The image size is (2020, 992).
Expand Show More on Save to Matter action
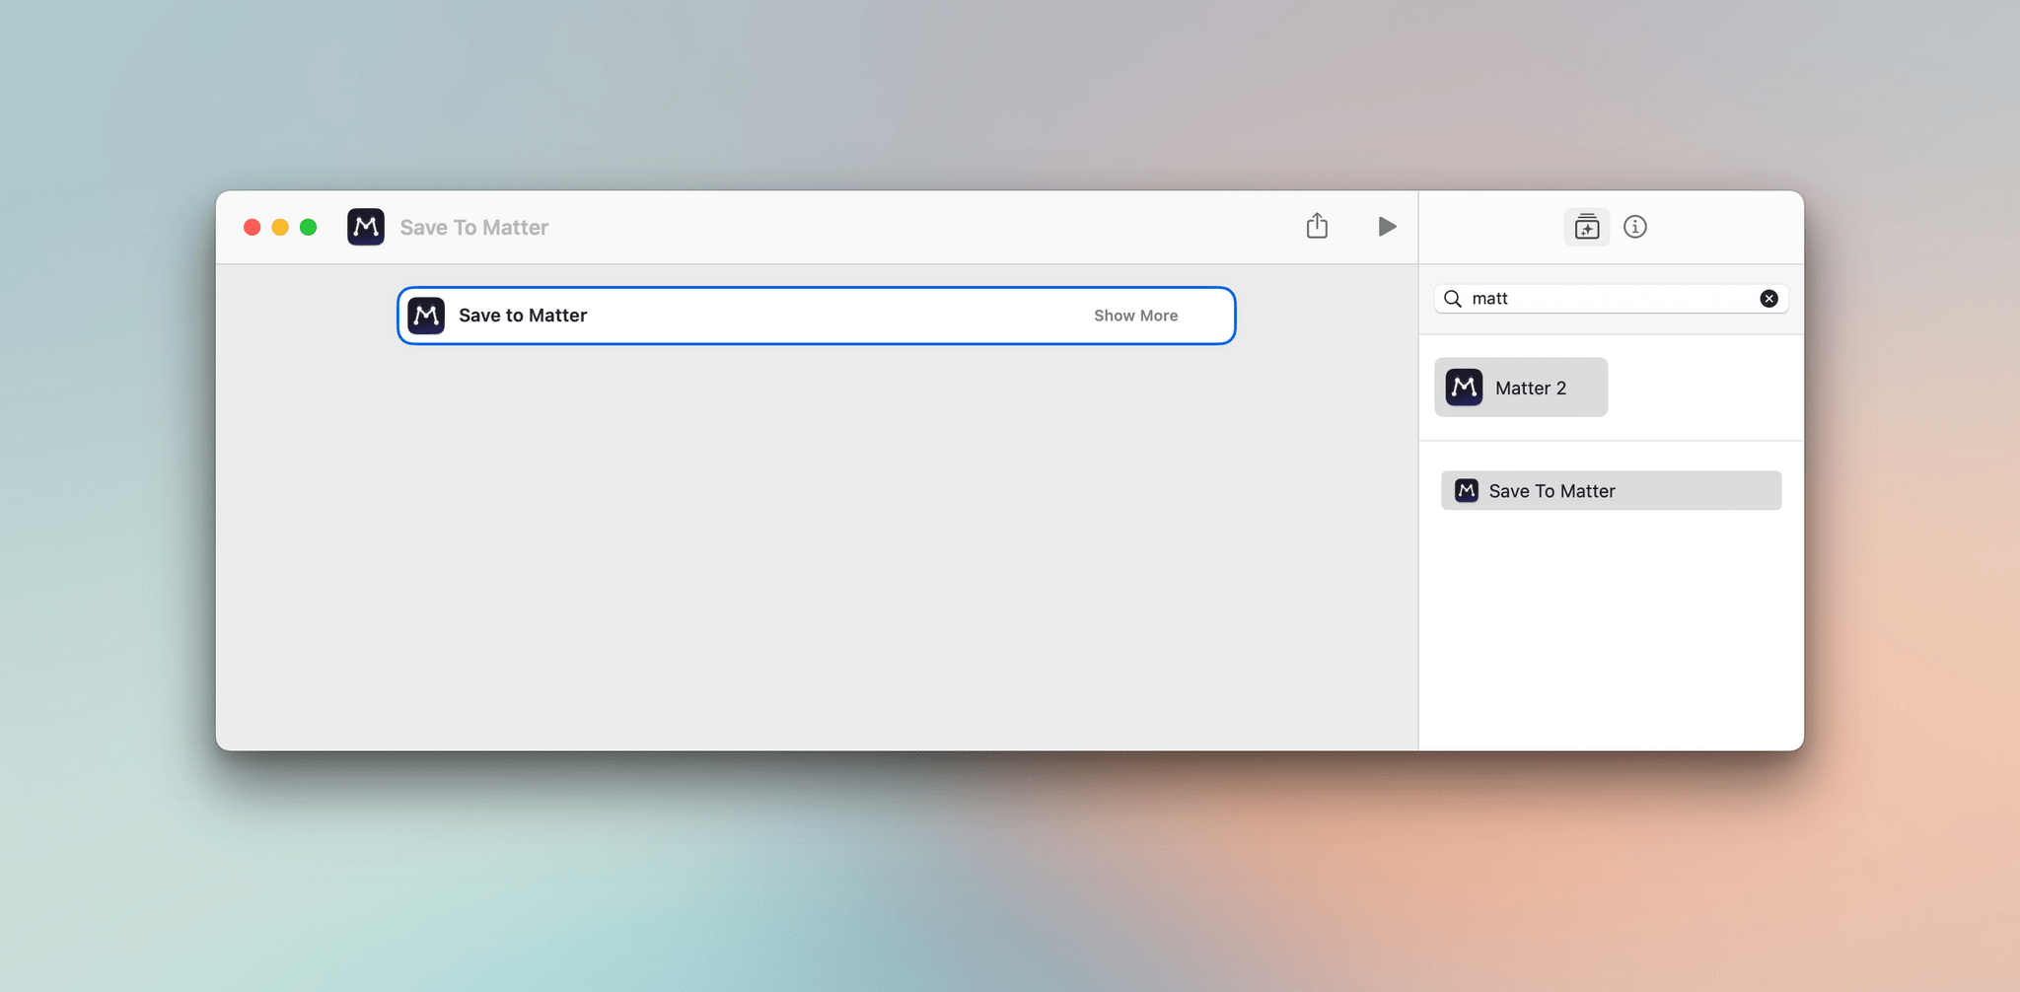(x=1135, y=316)
